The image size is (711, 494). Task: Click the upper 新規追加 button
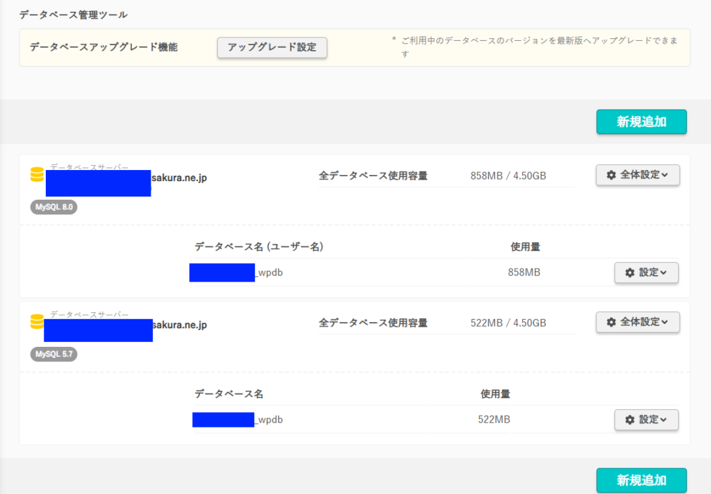click(x=641, y=121)
